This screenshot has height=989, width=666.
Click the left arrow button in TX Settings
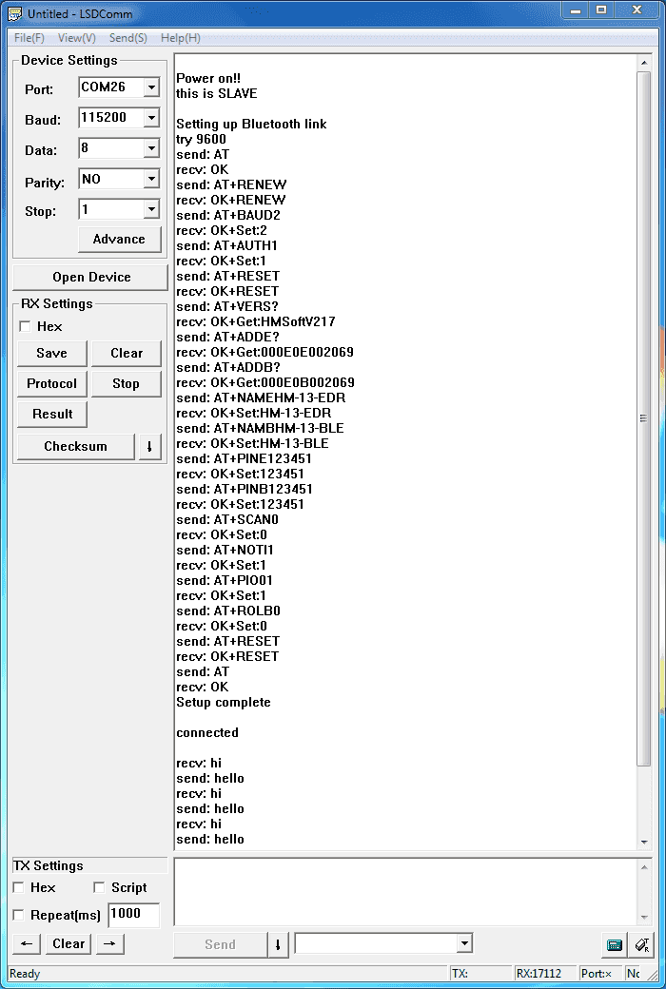pyautogui.click(x=27, y=943)
